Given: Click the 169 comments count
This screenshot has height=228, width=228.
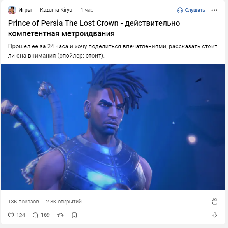Looking at the screenshot, I should (45, 215).
